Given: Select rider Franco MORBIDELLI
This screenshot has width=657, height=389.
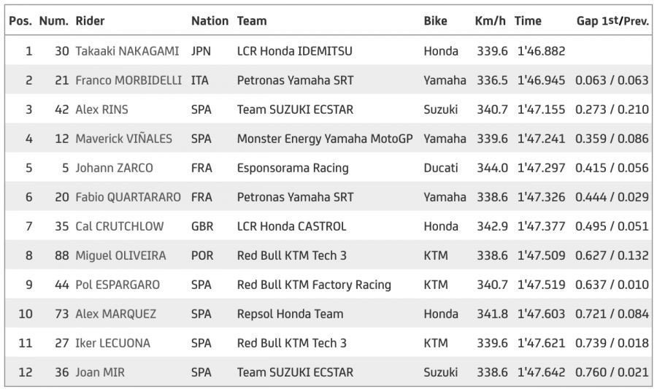Looking at the screenshot, I should [x=128, y=80].
